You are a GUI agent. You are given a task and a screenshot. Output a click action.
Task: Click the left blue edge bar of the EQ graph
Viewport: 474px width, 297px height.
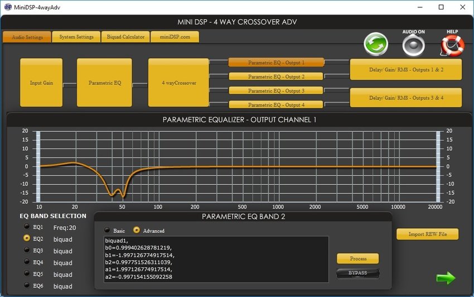(x=38, y=166)
